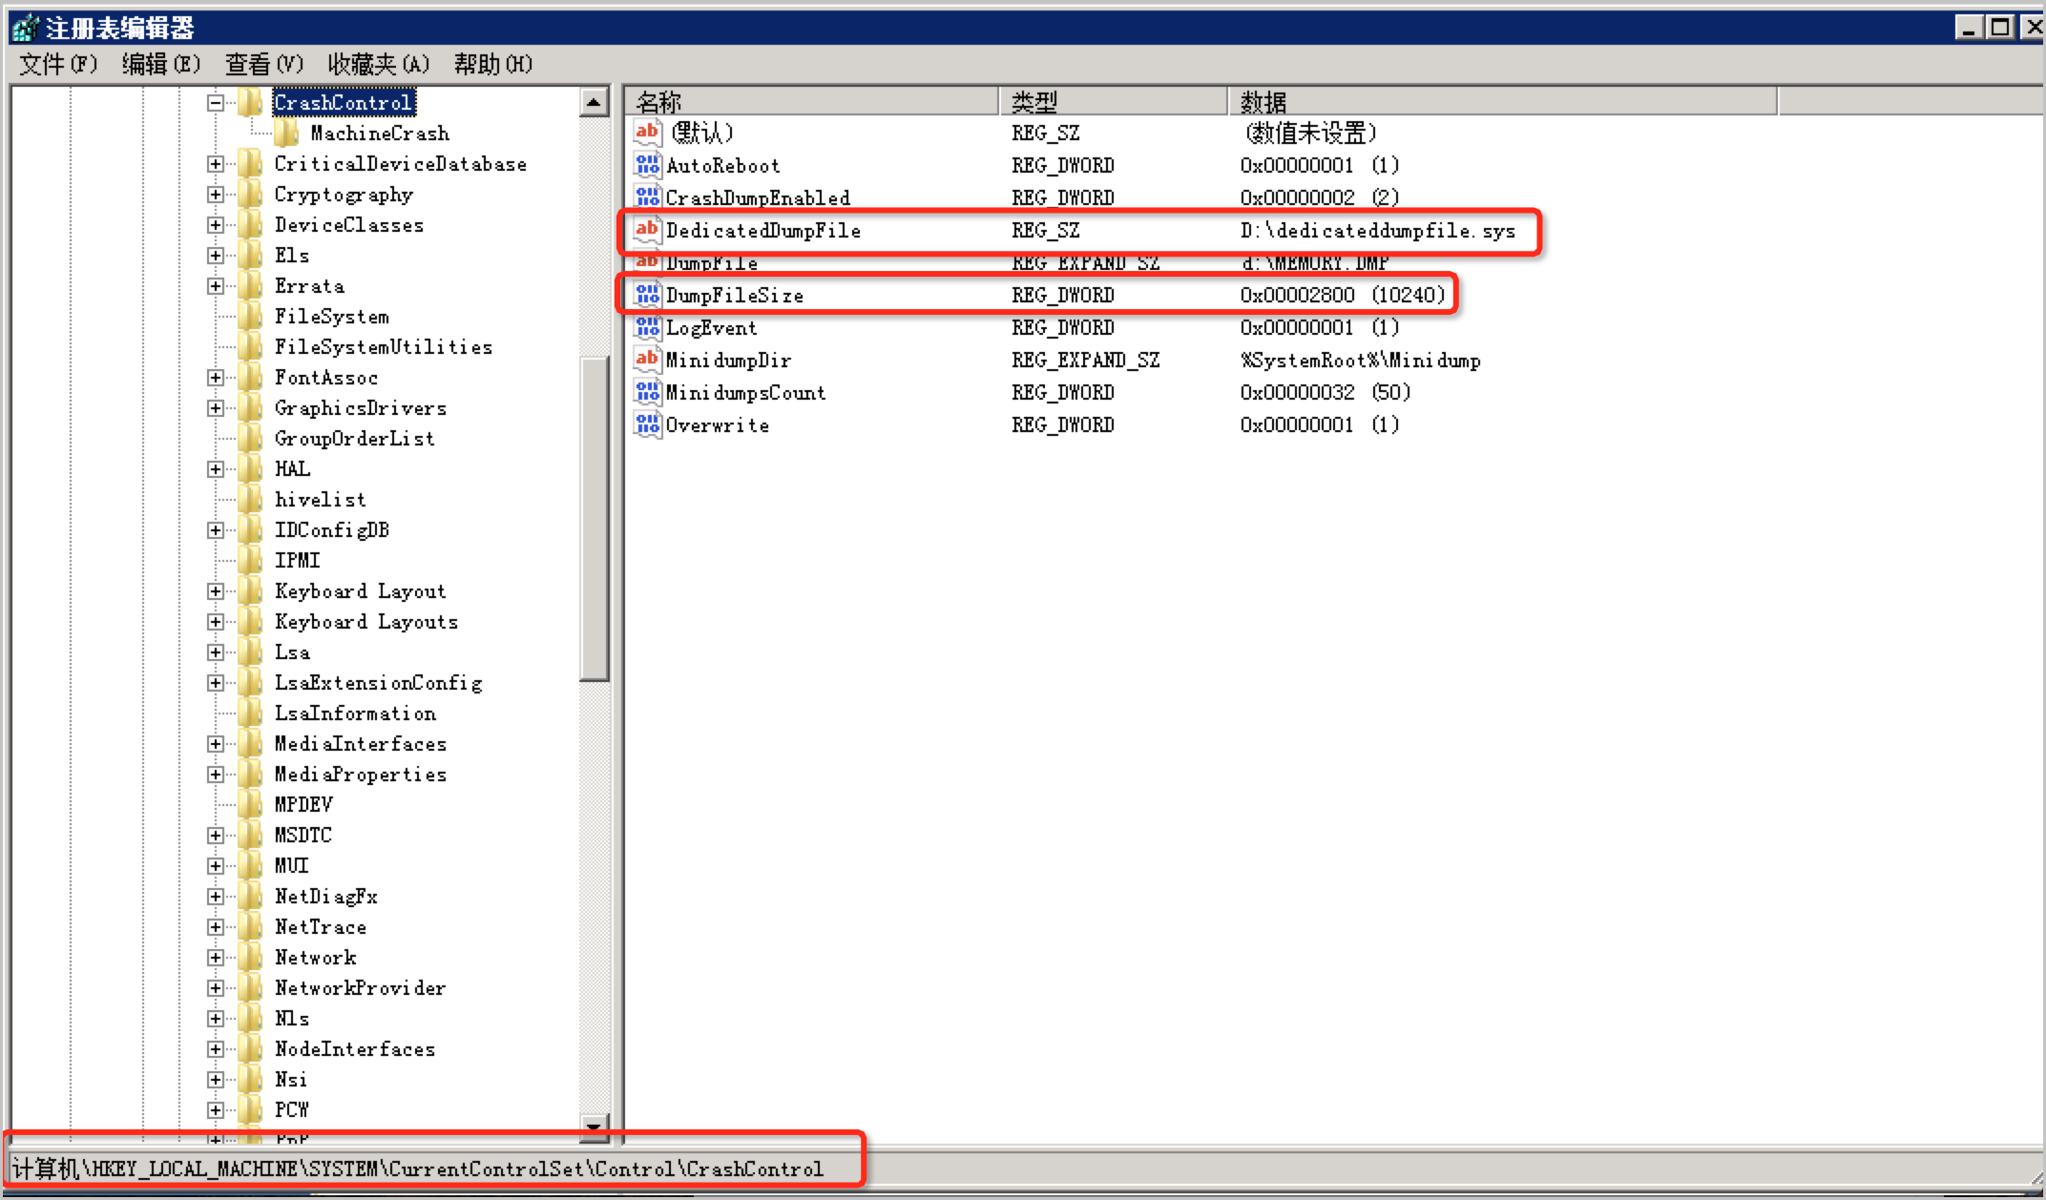Select the GroupOrderList key in tree

tap(354, 438)
